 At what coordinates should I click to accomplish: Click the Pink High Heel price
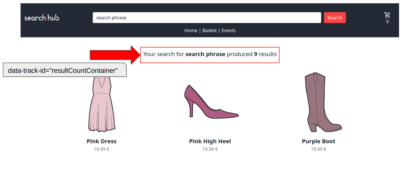point(210,149)
